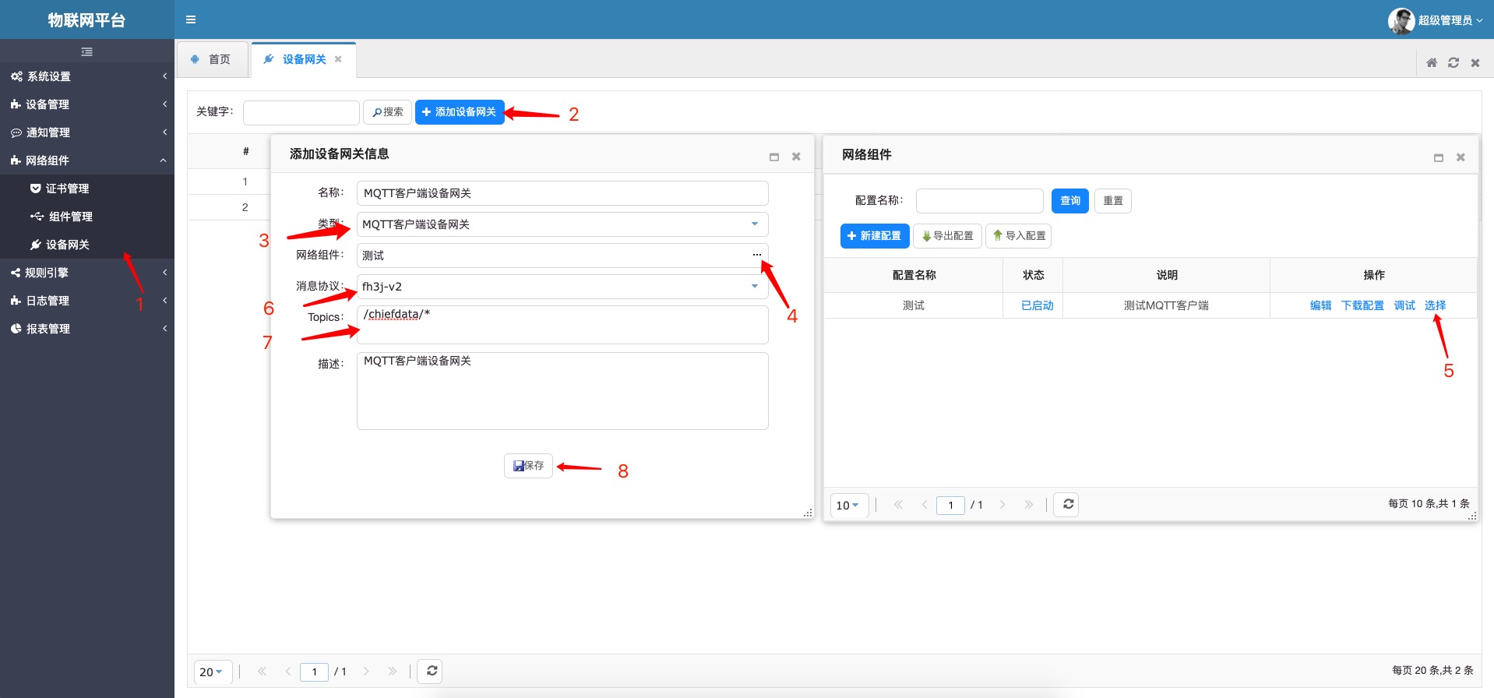Click the network component picker ellipsis icon
Image resolution: width=1494 pixels, height=698 pixels.
click(x=756, y=255)
